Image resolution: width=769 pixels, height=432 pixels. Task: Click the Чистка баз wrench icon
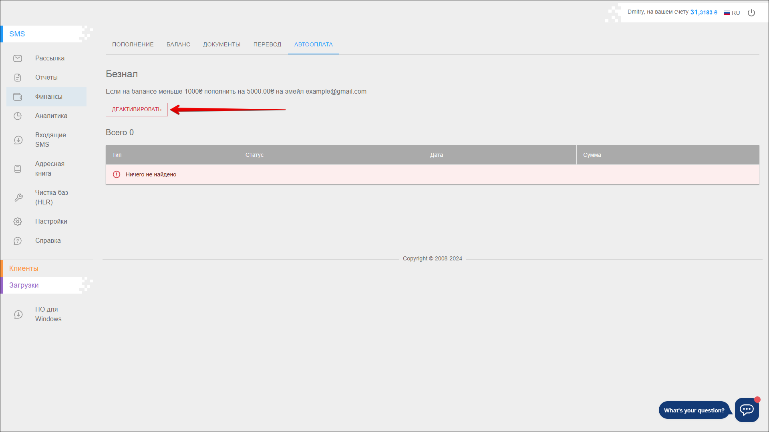click(x=18, y=198)
